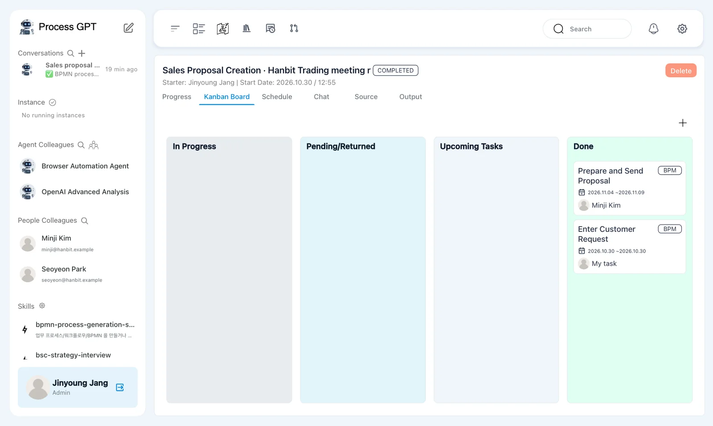Add a kanban item with plus icon
The height and width of the screenshot is (426, 713).
pyautogui.click(x=683, y=123)
